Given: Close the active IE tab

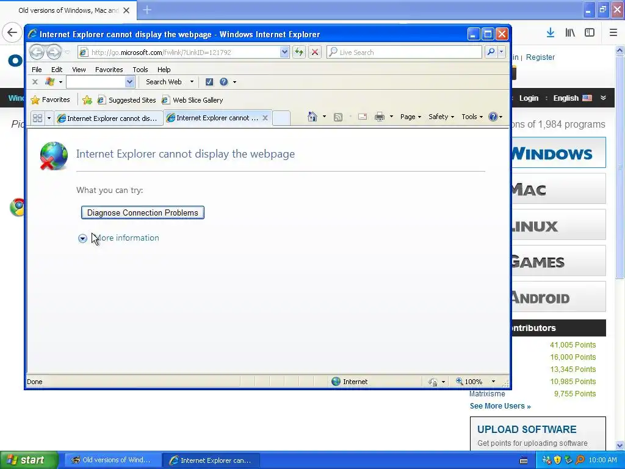Looking at the screenshot, I should (265, 118).
